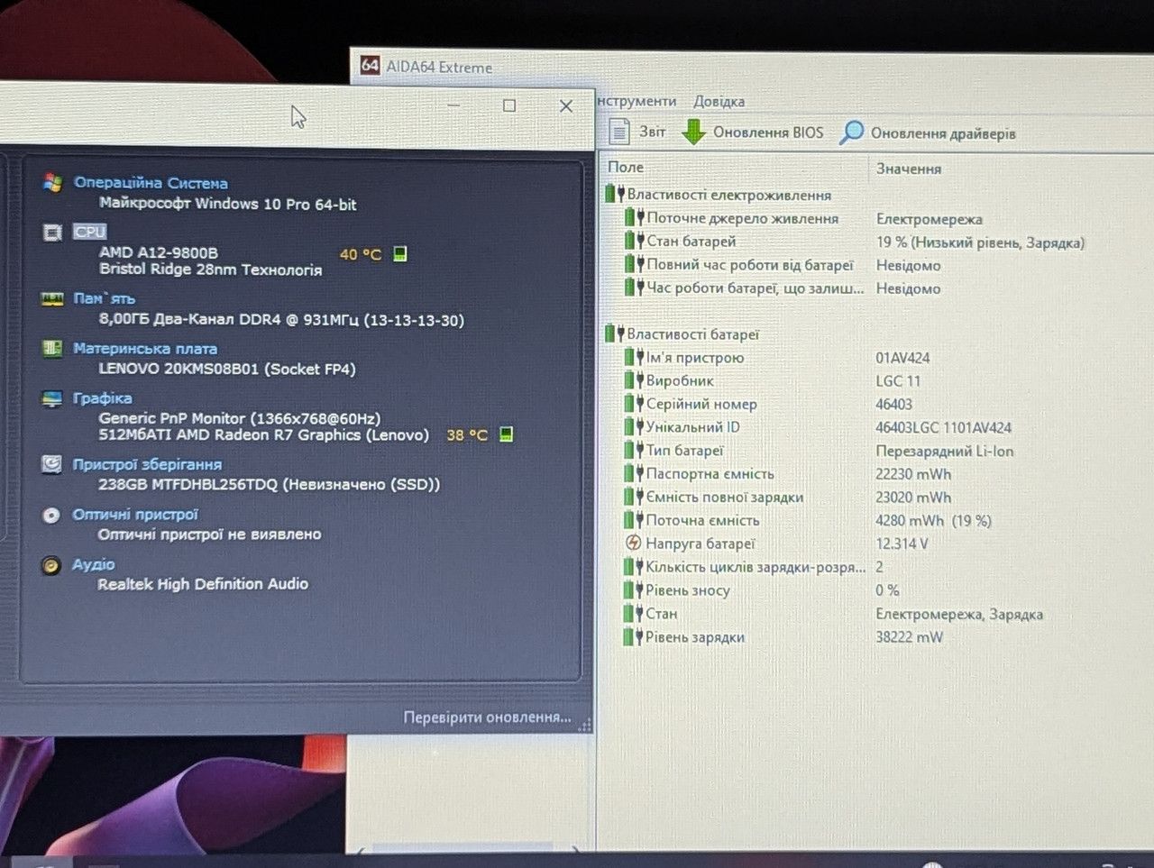Click the Bristol Ridge 28nm Технологія text

[211, 270]
